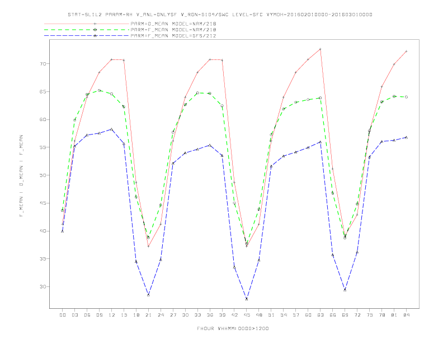Select green legend entry PARM=F_MEAN MODEL=NAM/218
Viewport: 443px width, 343px height.
click(173, 30)
